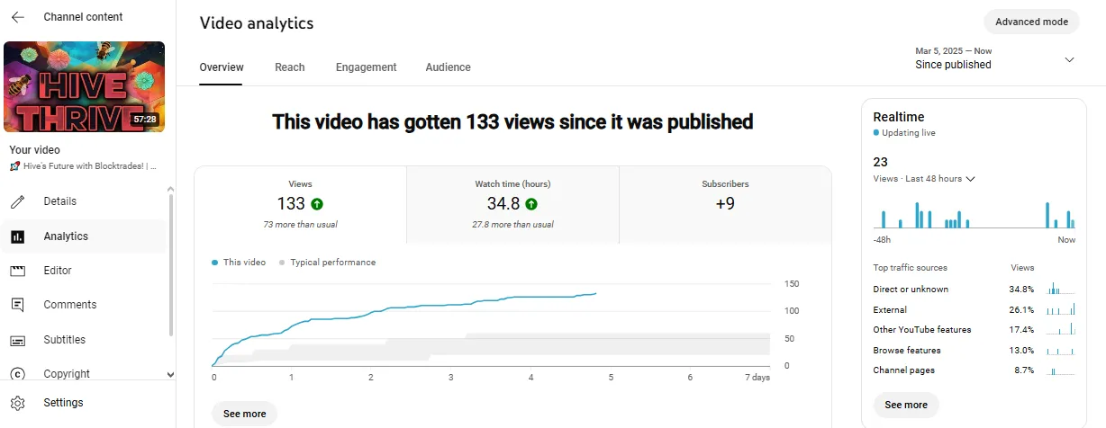Click the realtime count 23

(x=881, y=162)
